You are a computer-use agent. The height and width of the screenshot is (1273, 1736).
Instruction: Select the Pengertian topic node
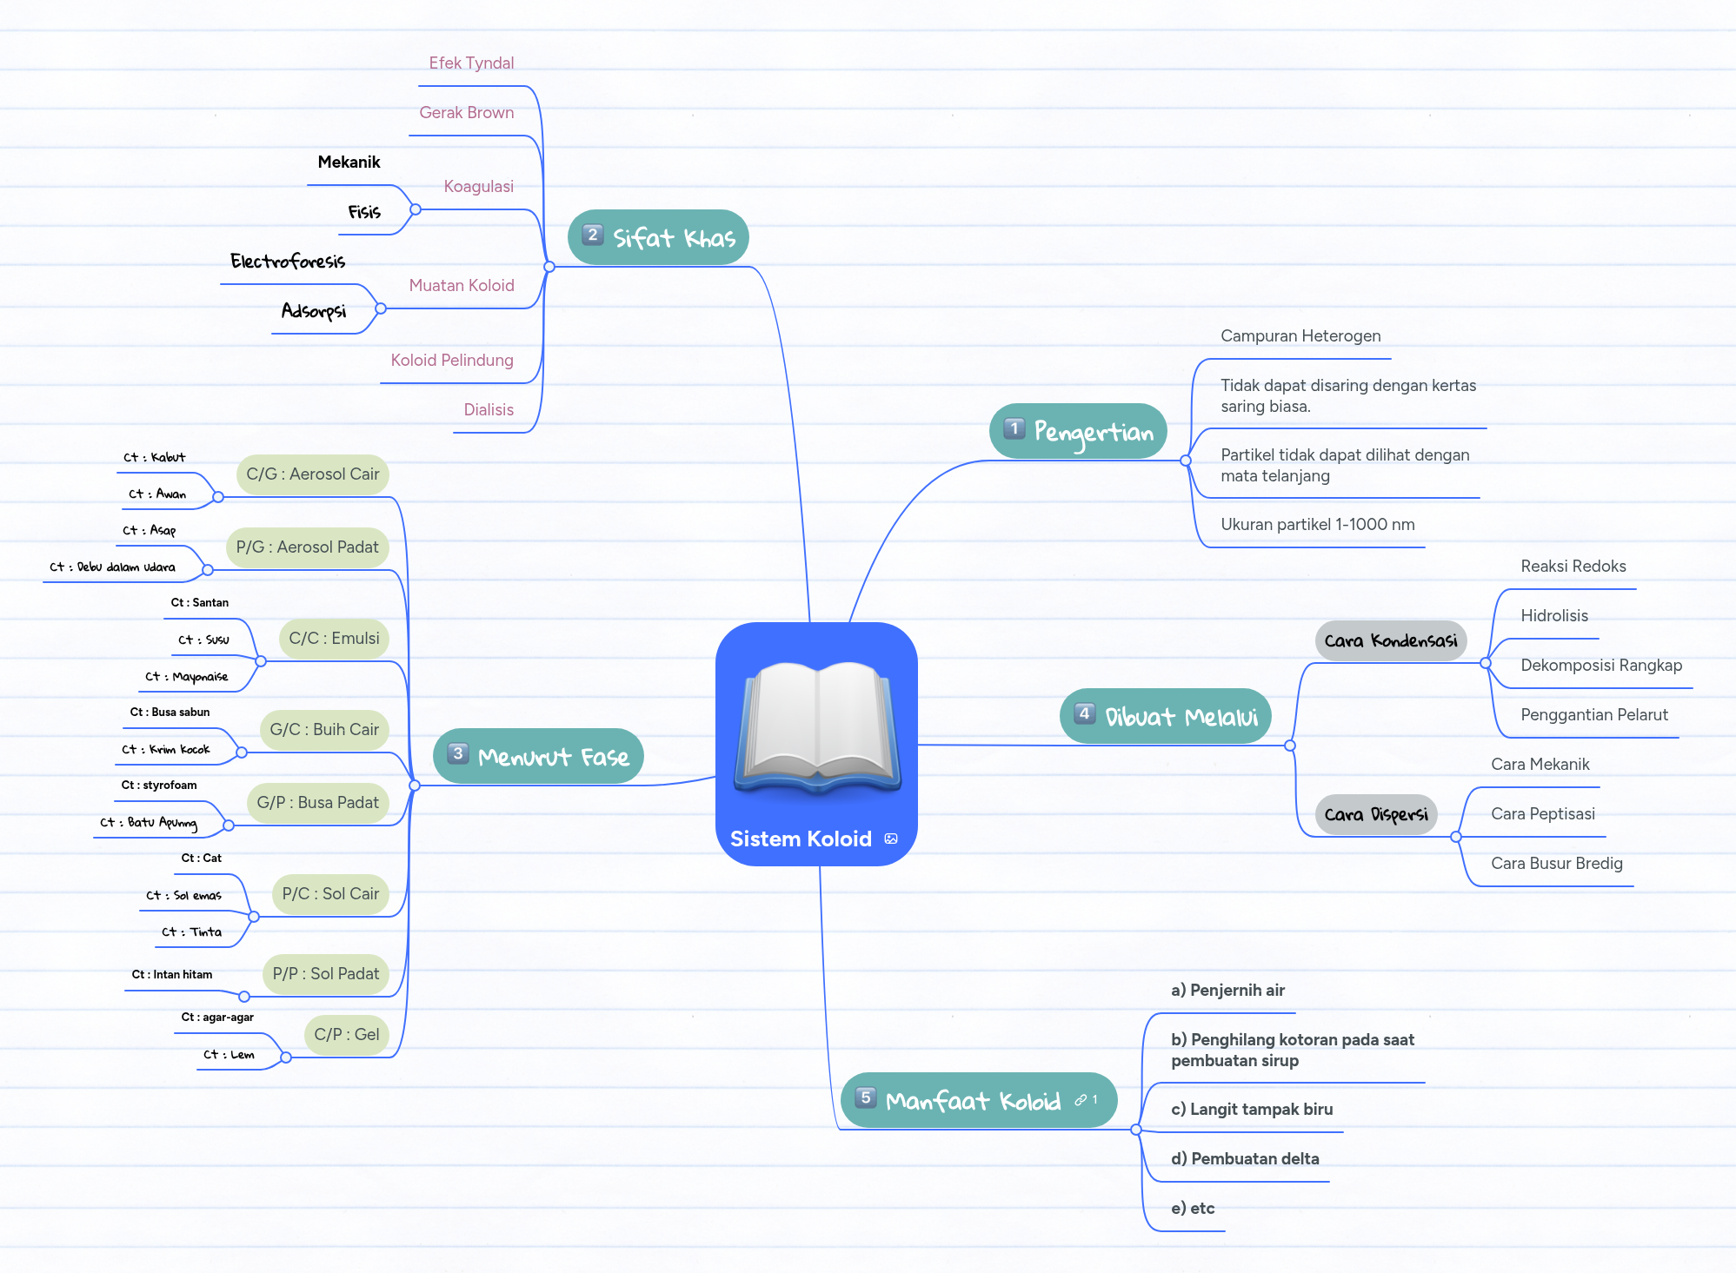pyautogui.click(x=1078, y=431)
